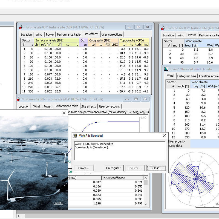The height and width of the screenshot is (219, 219).
Task: Select Wind tab in Cerro Observed wind climate
Action: click(170, 76)
